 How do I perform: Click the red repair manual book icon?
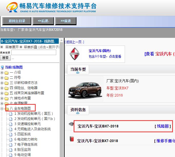click(72, 139)
